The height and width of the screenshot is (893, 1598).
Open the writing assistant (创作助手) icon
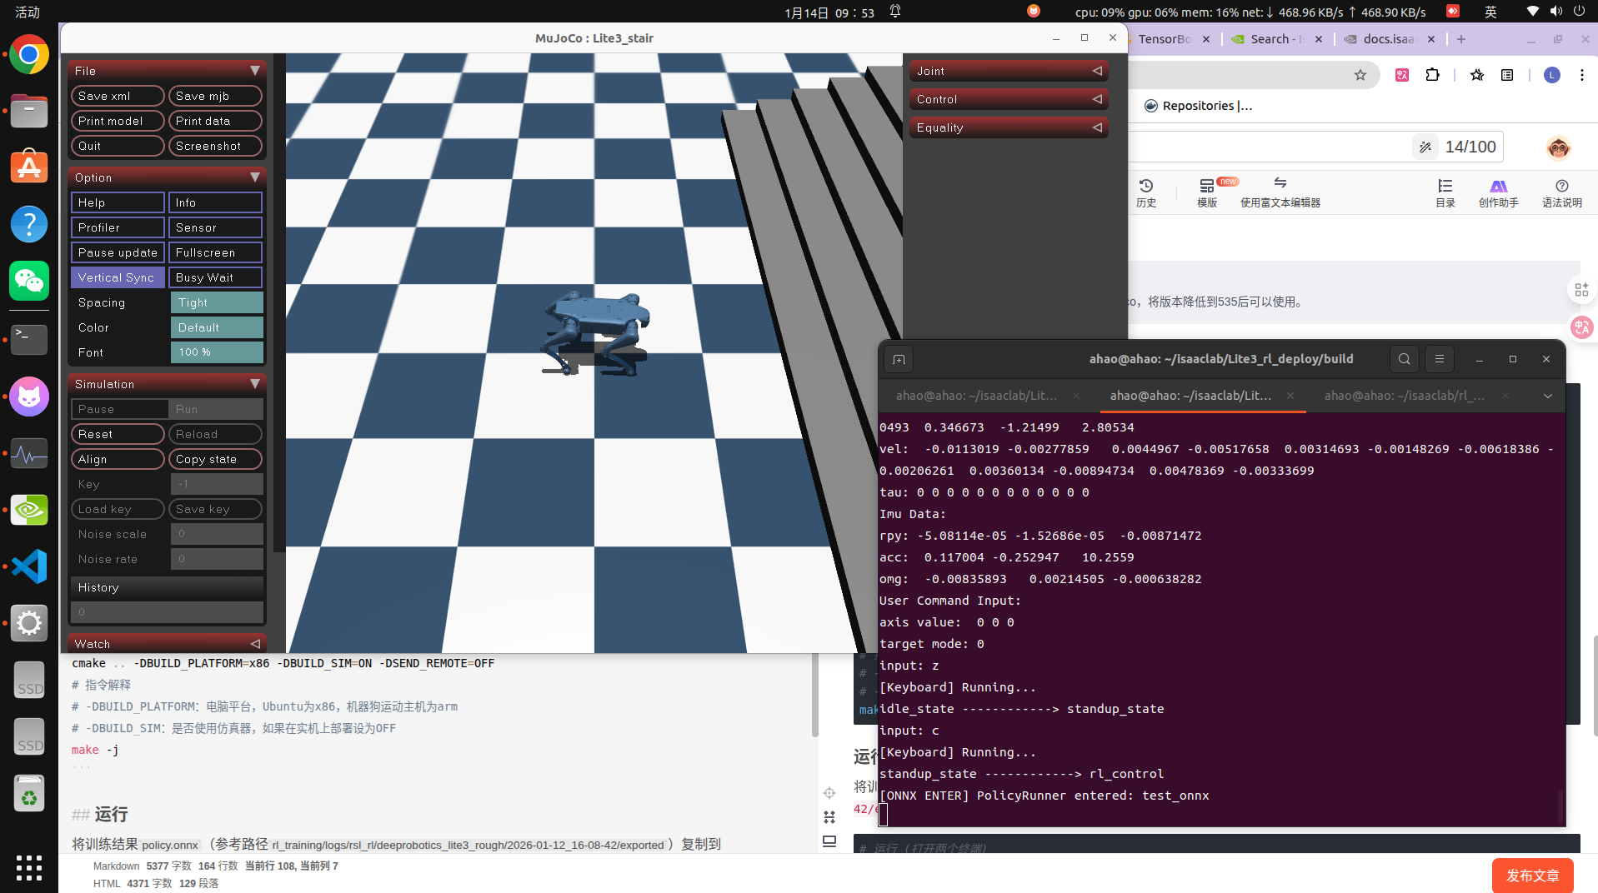1499,192
